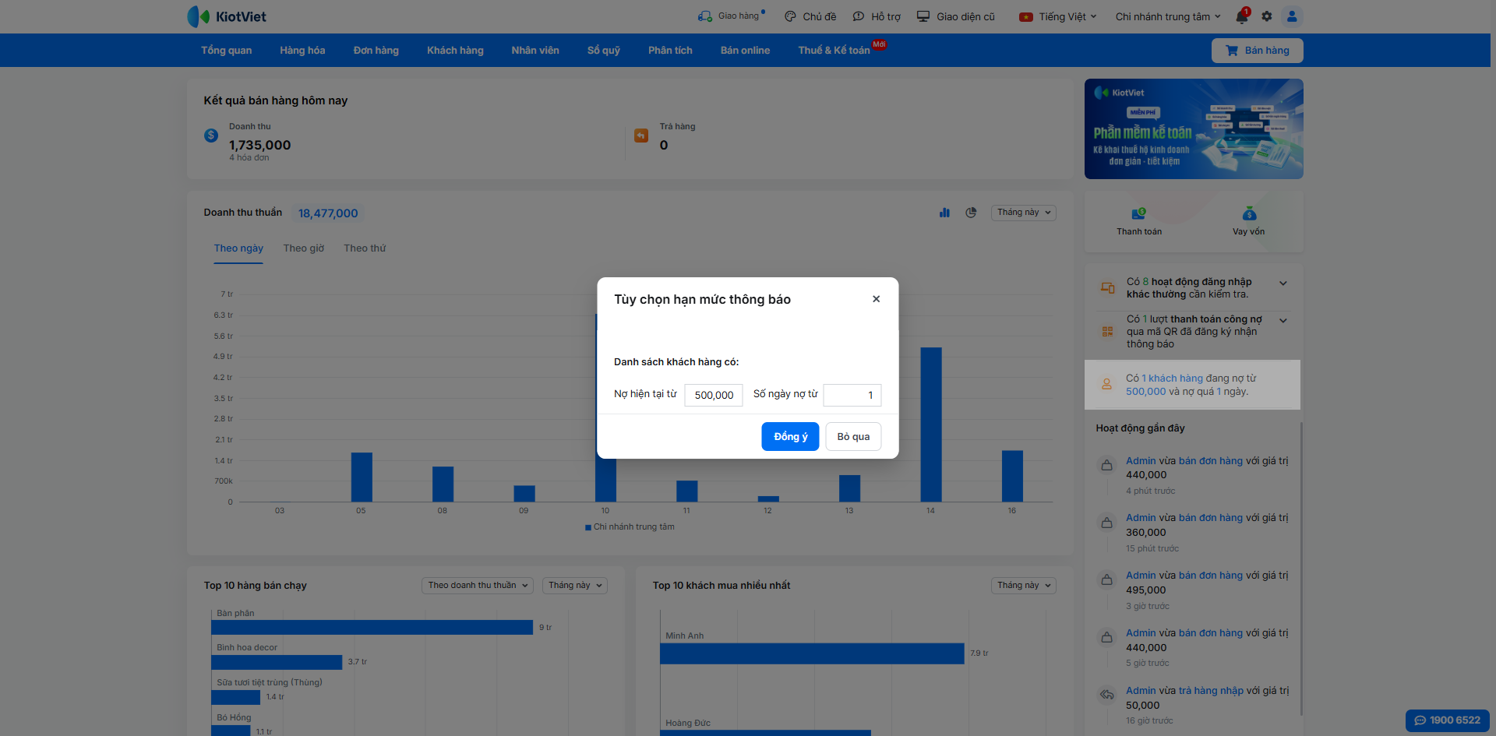Open the Phần mềm kế toán banner
1496x736 pixels.
point(1194,129)
